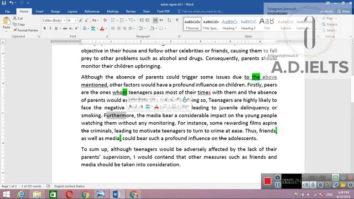Apply the red font color

tap(102, 28)
